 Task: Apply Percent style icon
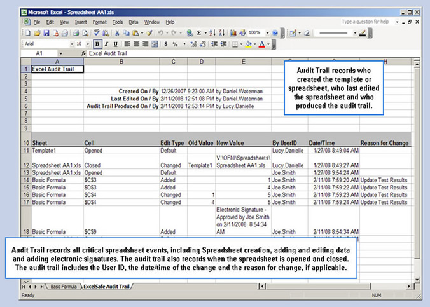click(175, 44)
